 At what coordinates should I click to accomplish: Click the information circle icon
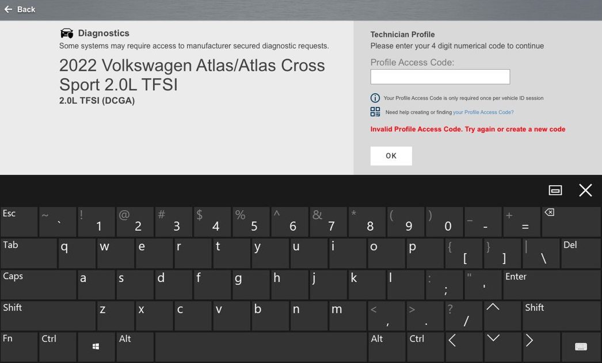tap(375, 98)
